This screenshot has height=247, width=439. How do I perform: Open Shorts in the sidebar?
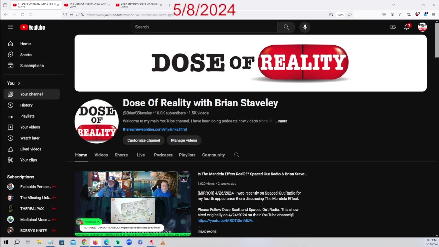click(32, 55)
